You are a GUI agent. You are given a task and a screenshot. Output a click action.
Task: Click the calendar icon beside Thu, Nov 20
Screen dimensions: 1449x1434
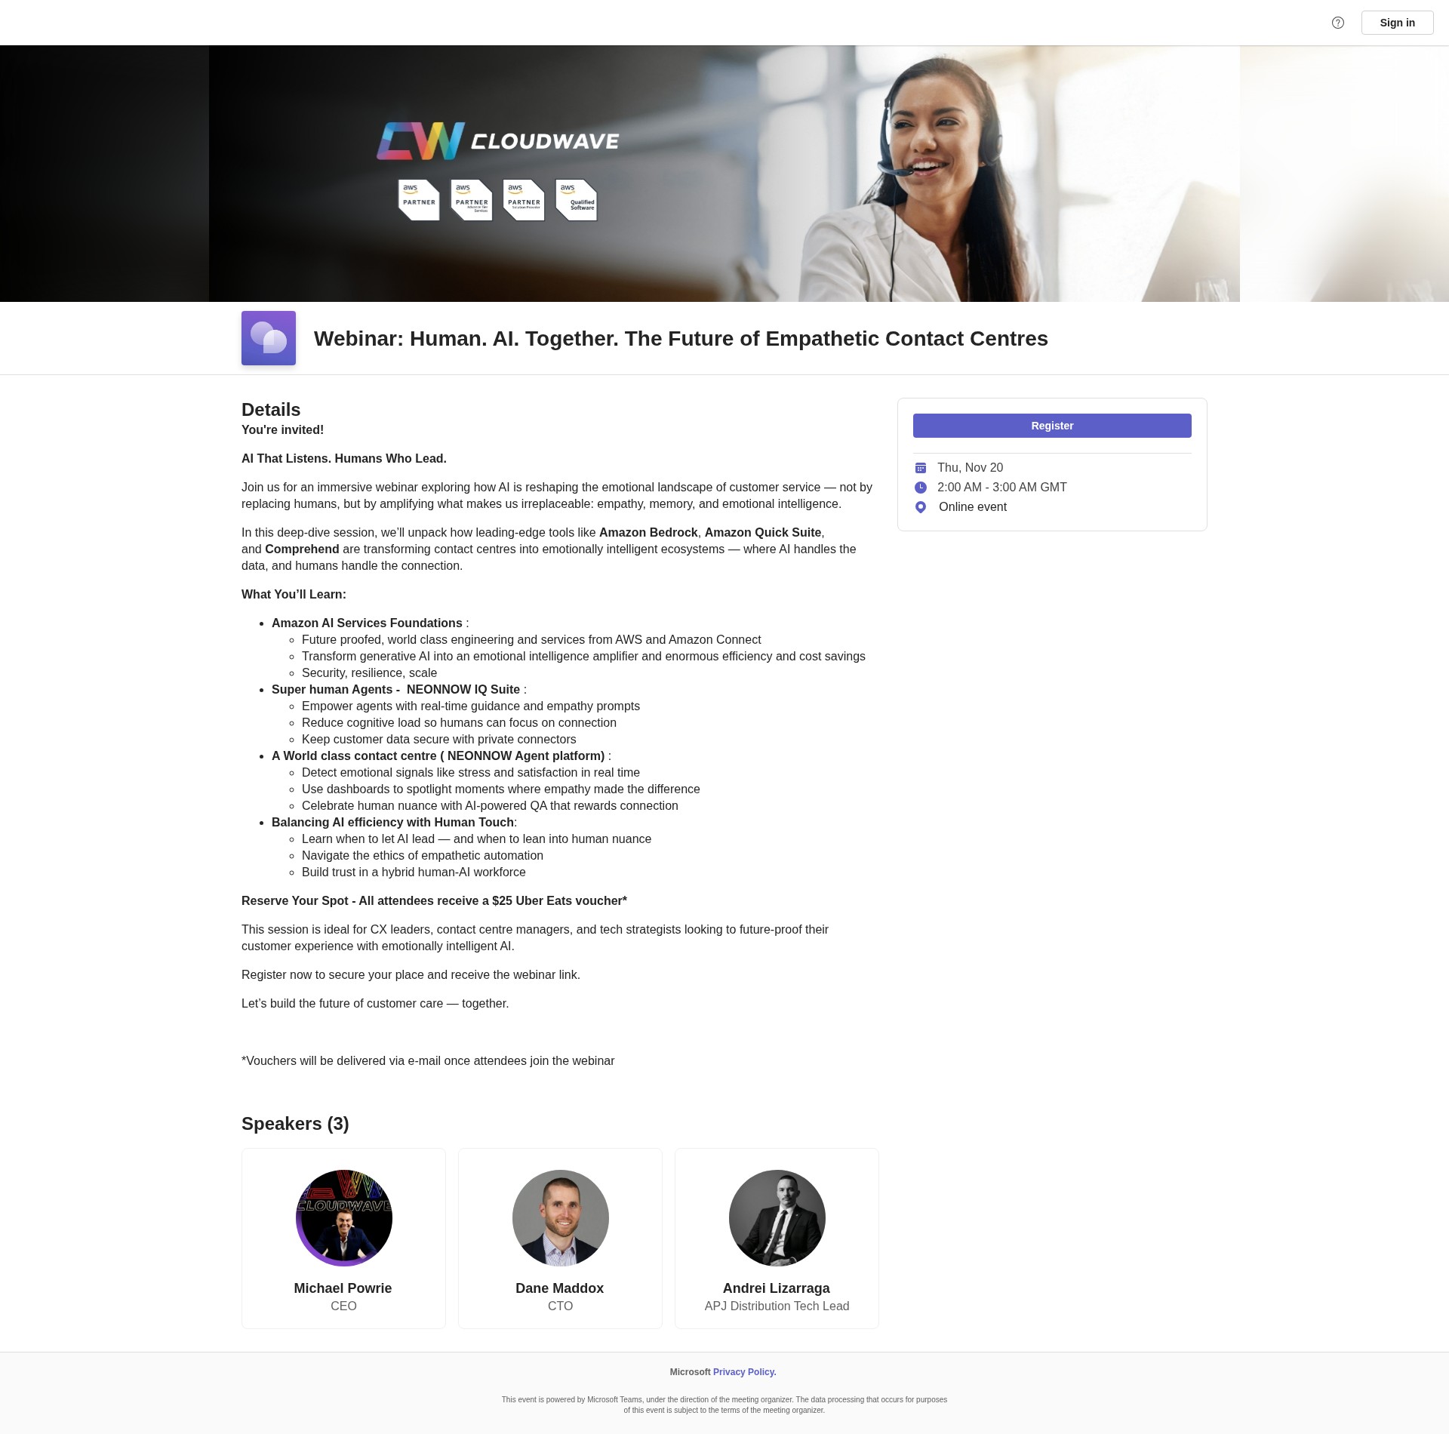pyautogui.click(x=921, y=468)
